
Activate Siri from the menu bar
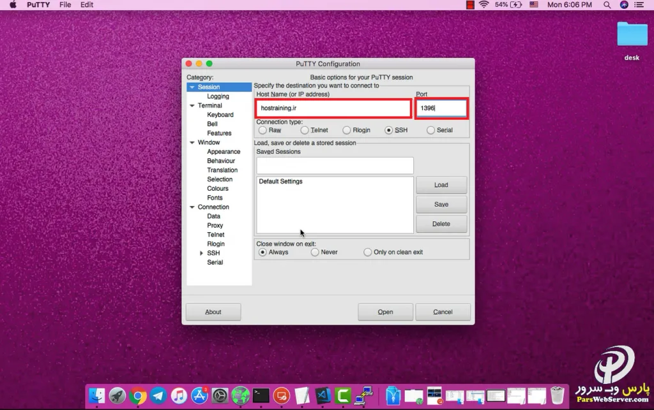624,4
